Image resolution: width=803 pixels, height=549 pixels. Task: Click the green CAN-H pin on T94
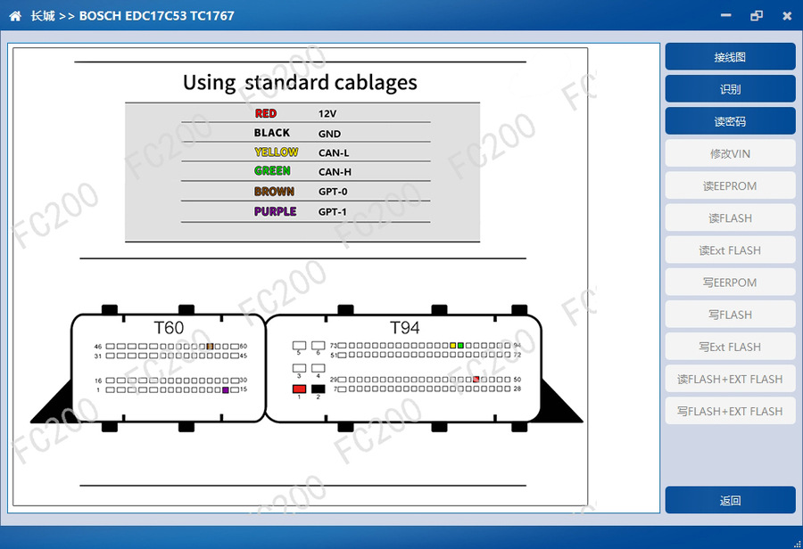460,346
